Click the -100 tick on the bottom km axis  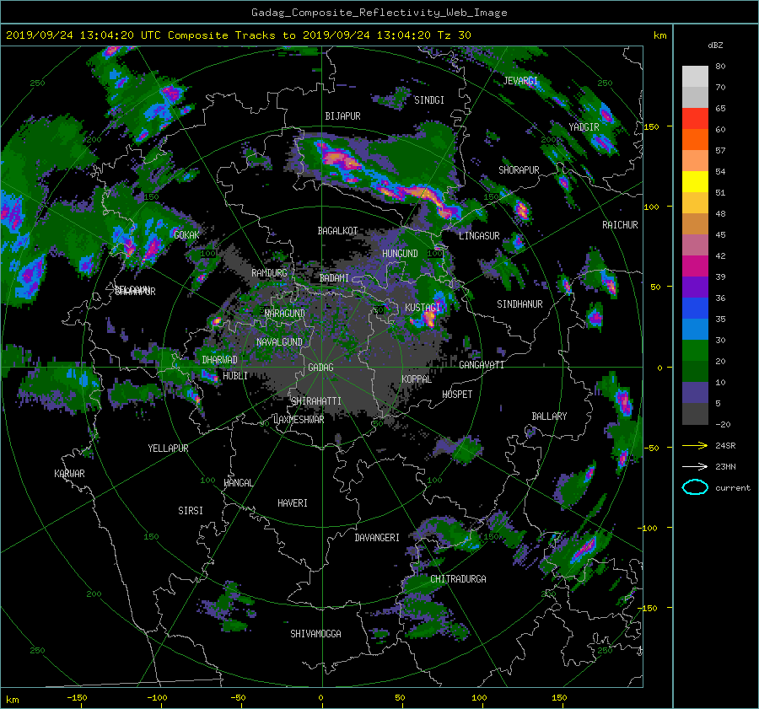click(x=157, y=697)
